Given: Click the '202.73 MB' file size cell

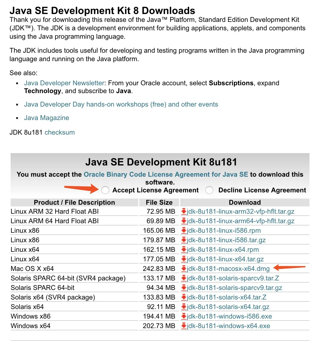Looking at the screenshot, I should [x=159, y=326].
